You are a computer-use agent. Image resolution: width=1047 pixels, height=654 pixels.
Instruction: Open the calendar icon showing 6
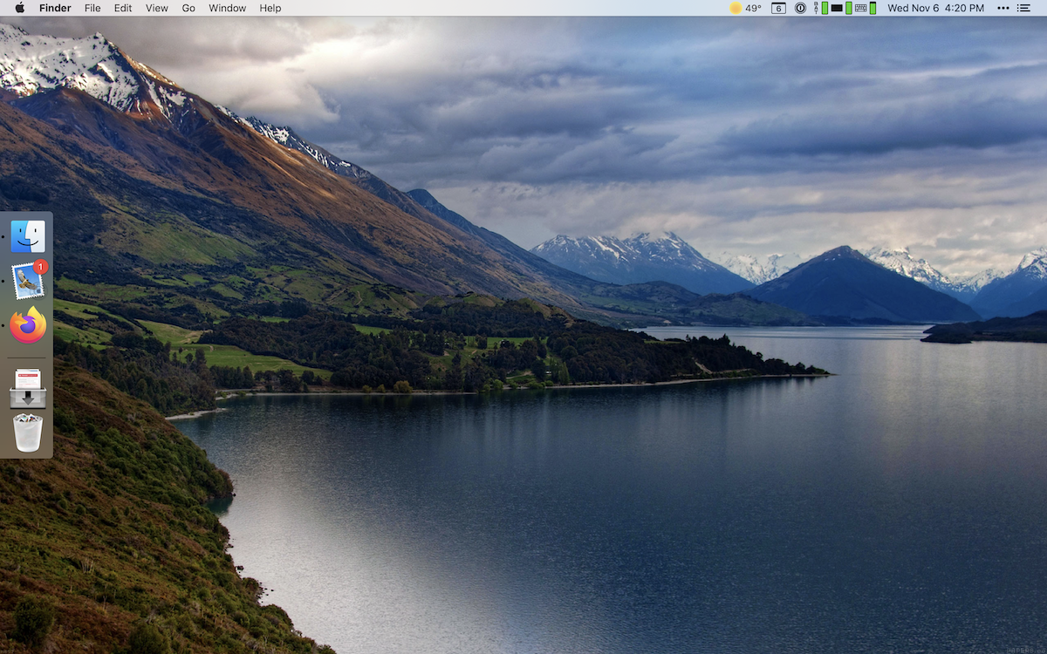click(778, 8)
